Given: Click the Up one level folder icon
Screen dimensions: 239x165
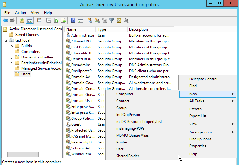Looking at the screenshot, I should (22, 21).
